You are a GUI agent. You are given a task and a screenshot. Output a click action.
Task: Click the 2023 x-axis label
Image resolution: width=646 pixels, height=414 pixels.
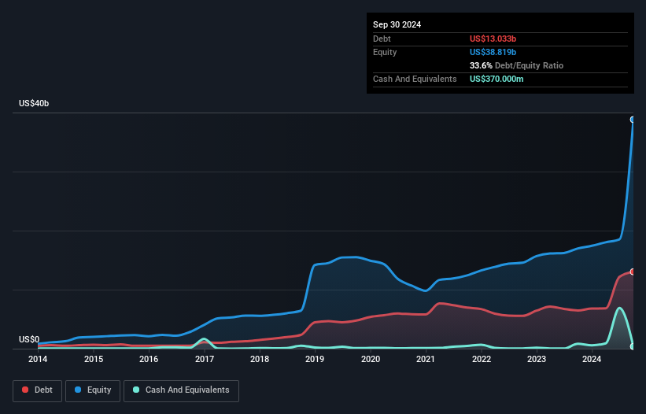[537, 359]
